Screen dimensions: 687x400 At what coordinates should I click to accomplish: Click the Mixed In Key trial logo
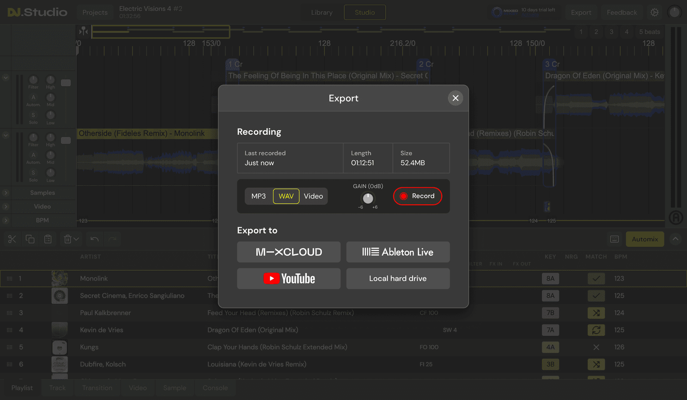tap(505, 12)
